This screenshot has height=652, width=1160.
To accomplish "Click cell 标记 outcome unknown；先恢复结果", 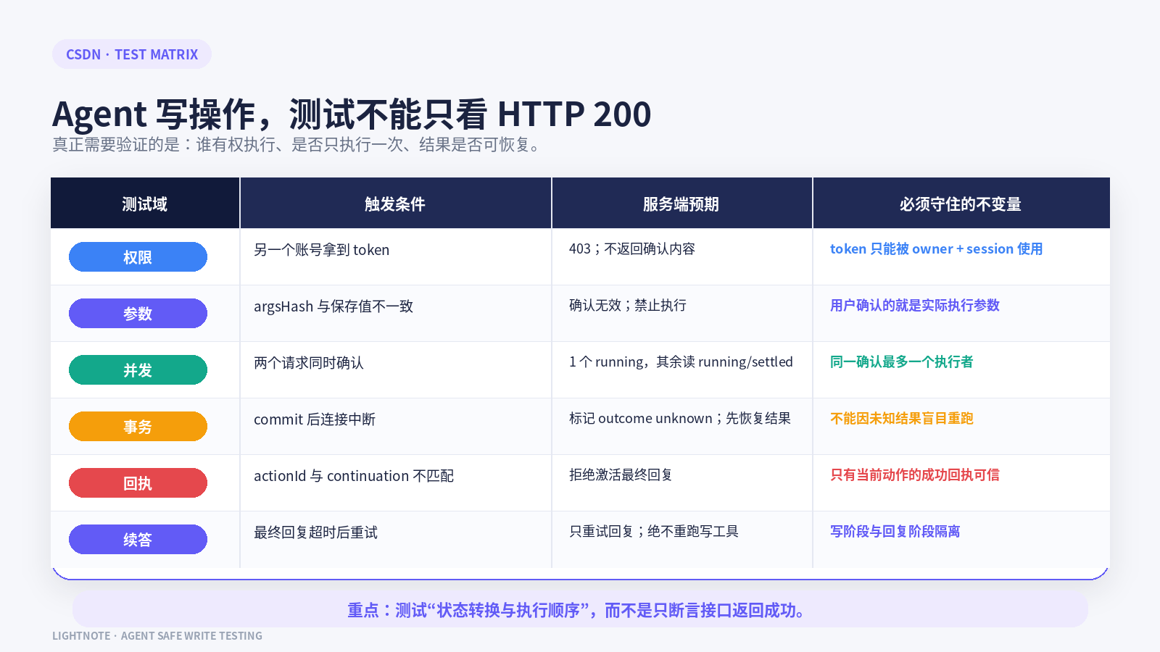I will [x=680, y=419].
